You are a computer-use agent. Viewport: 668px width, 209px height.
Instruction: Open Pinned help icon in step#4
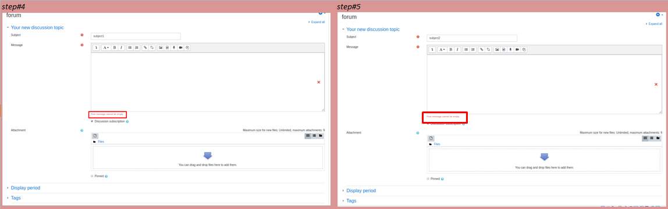click(x=106, y=176)
